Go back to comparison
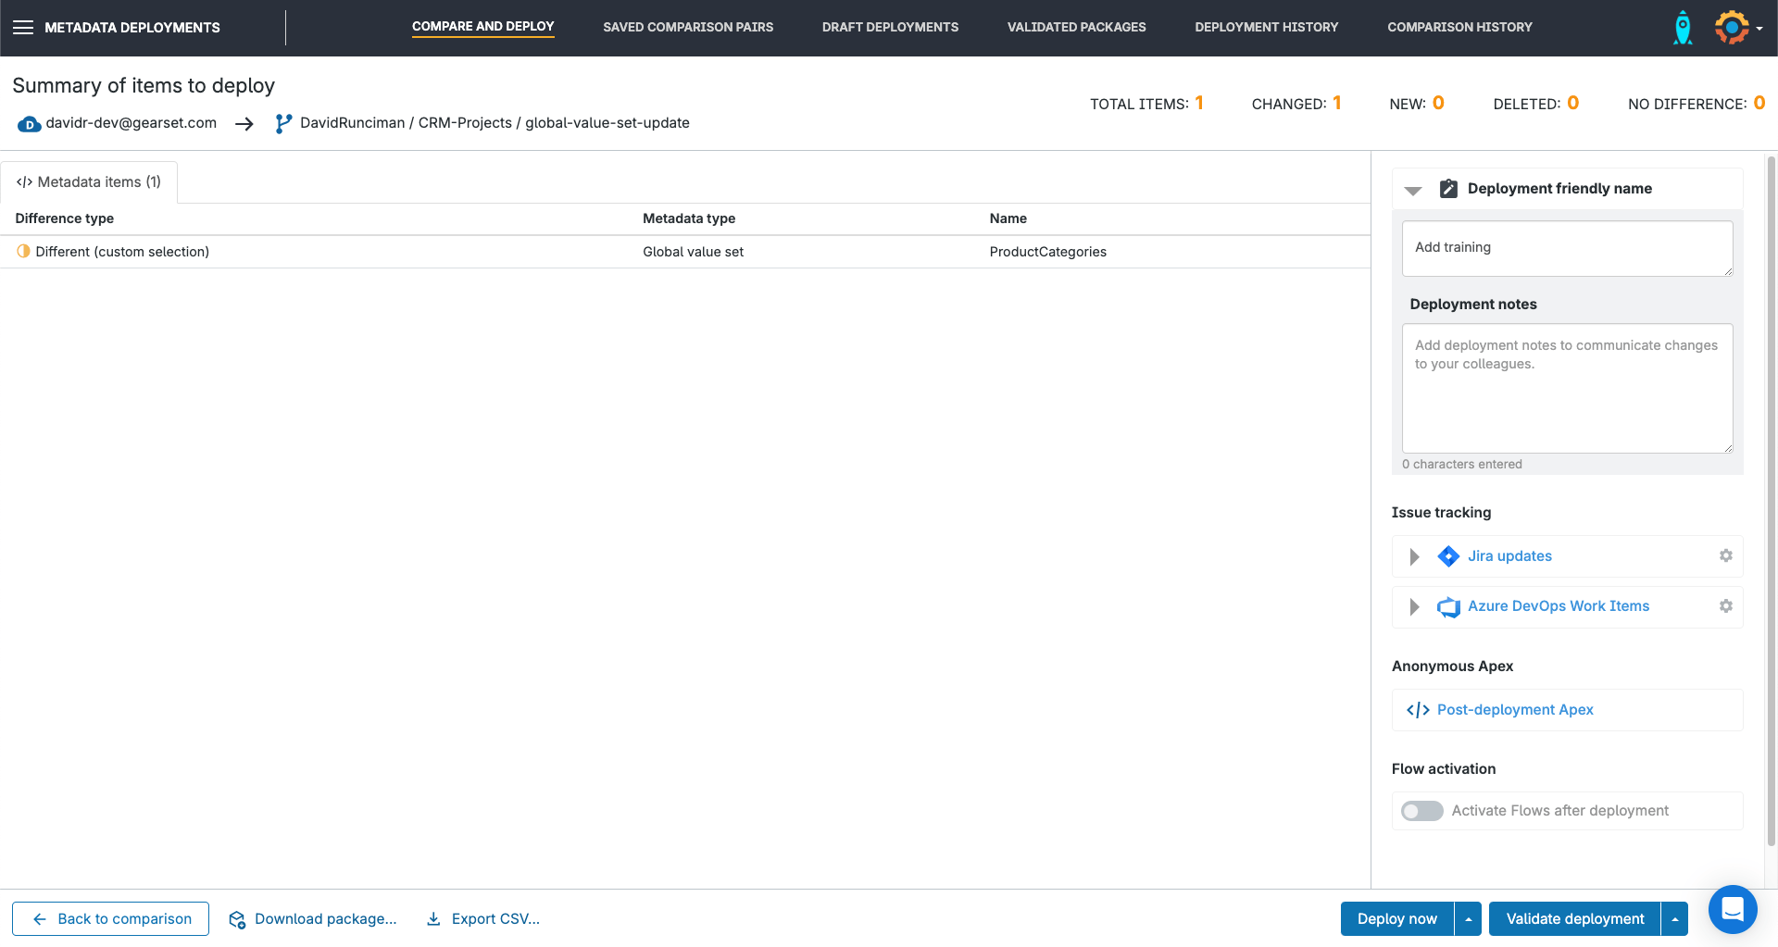The height and width of the screenshot is (947, 1778). tap(110, 918)
